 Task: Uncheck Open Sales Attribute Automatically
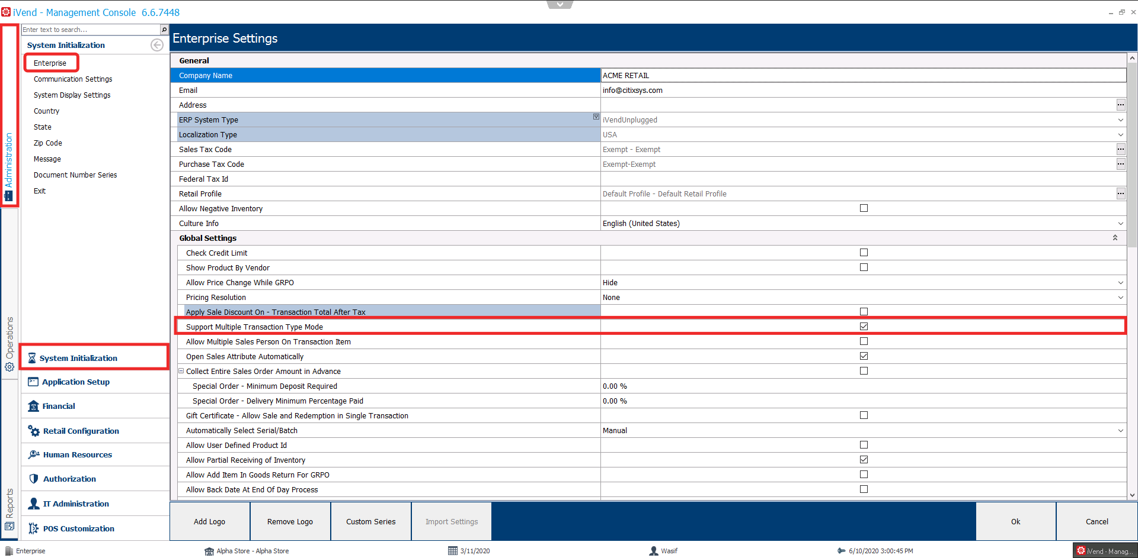coord(864,356)
